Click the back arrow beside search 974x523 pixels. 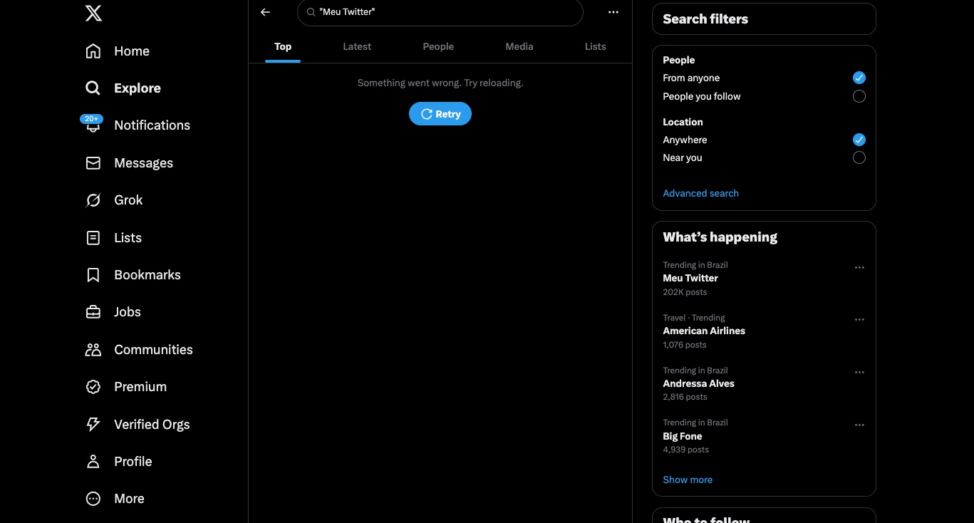(x=265, y=12)
